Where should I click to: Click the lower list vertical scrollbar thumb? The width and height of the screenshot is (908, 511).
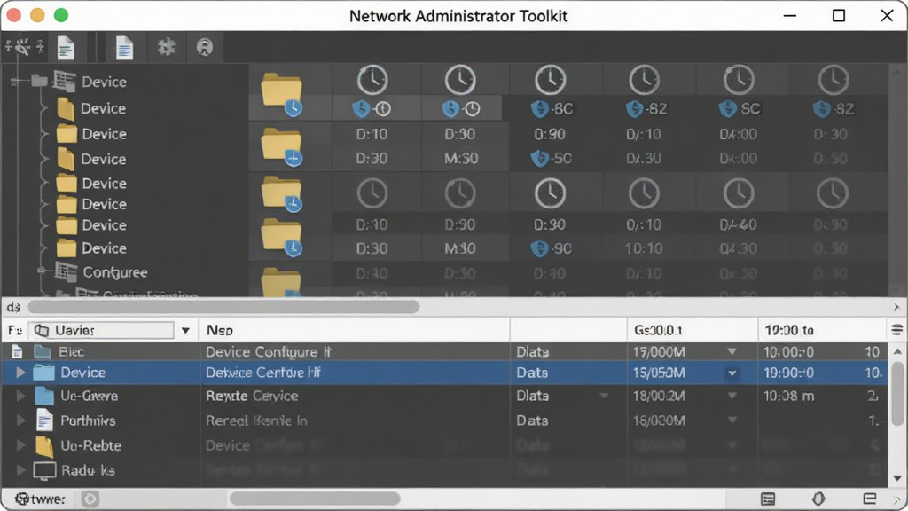click(897, 393)
